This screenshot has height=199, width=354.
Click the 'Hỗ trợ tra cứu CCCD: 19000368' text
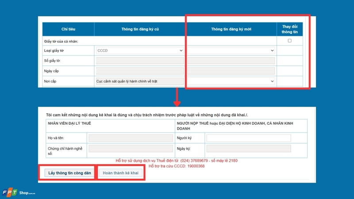click(x=177, y=166)
